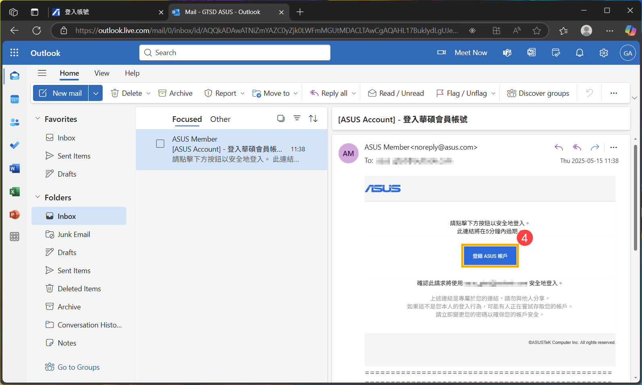Viewport: 642px width, 385px height.
Task: Open People in the left app rail
Action: point(14,122)
